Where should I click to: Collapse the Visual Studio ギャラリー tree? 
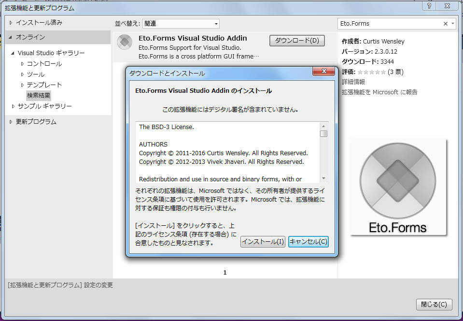12,53
